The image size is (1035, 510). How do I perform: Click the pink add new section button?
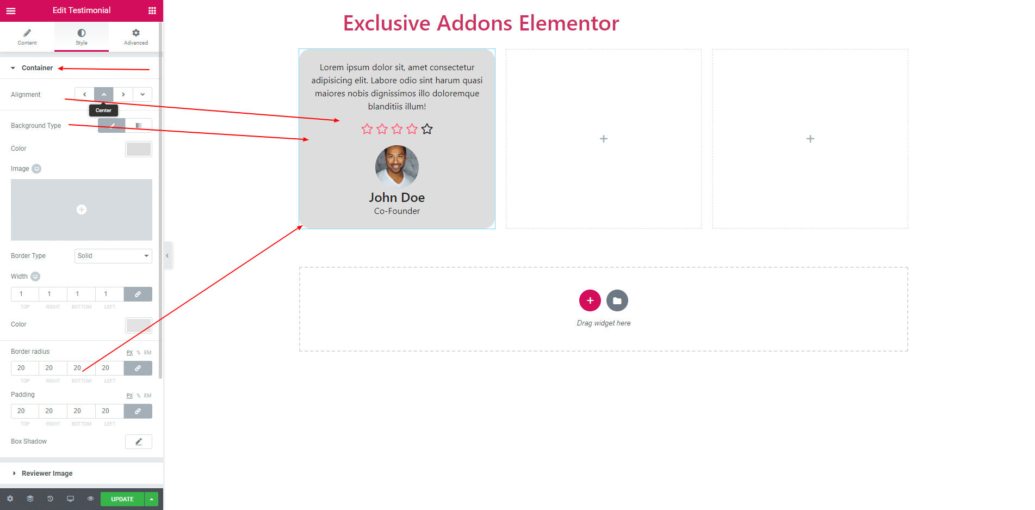[590, 300]
